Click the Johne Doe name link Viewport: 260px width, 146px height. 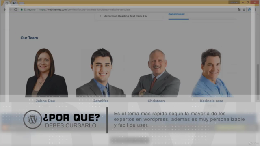click(x=45, y=101)
